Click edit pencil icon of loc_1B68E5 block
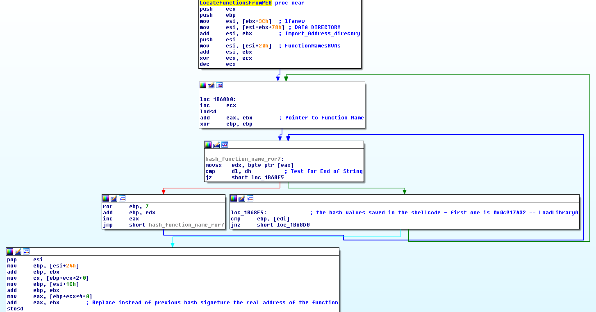 [242, 198]
